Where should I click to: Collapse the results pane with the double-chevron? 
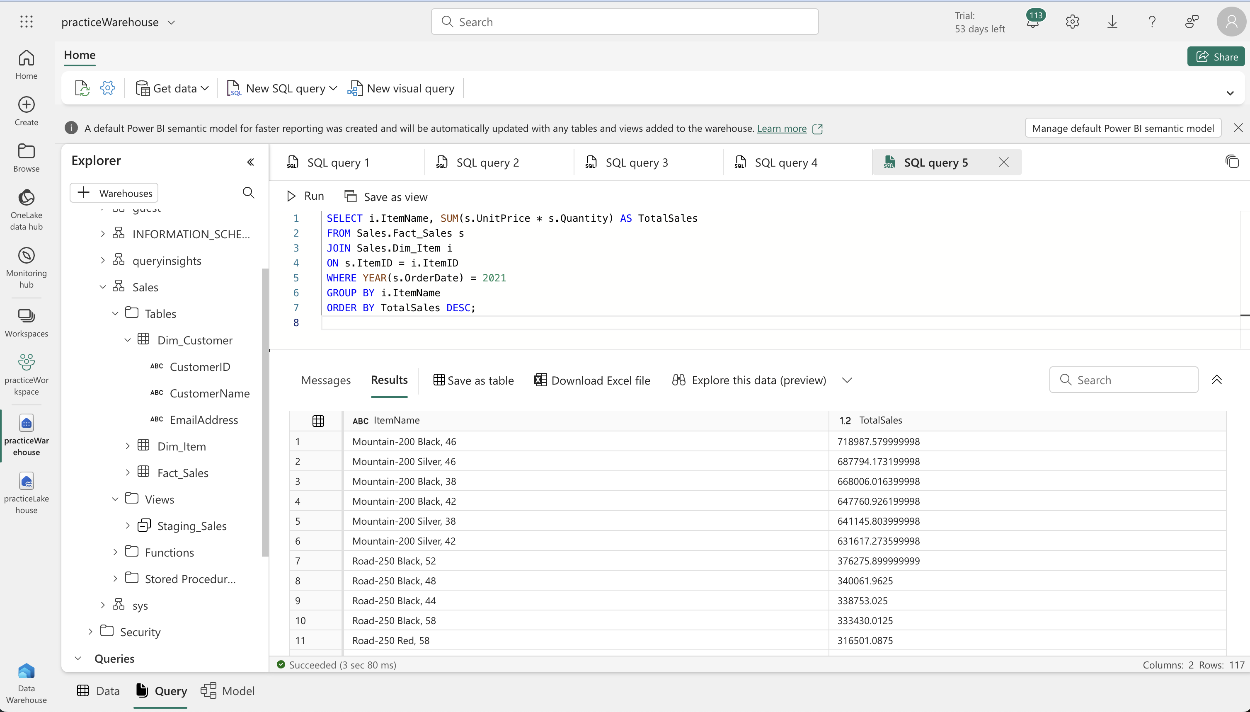1217,380
